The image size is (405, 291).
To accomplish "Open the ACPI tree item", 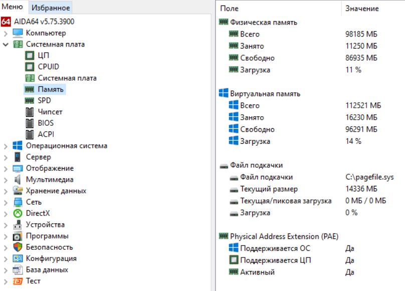I will pyautogui.click(x=46, y=134).
